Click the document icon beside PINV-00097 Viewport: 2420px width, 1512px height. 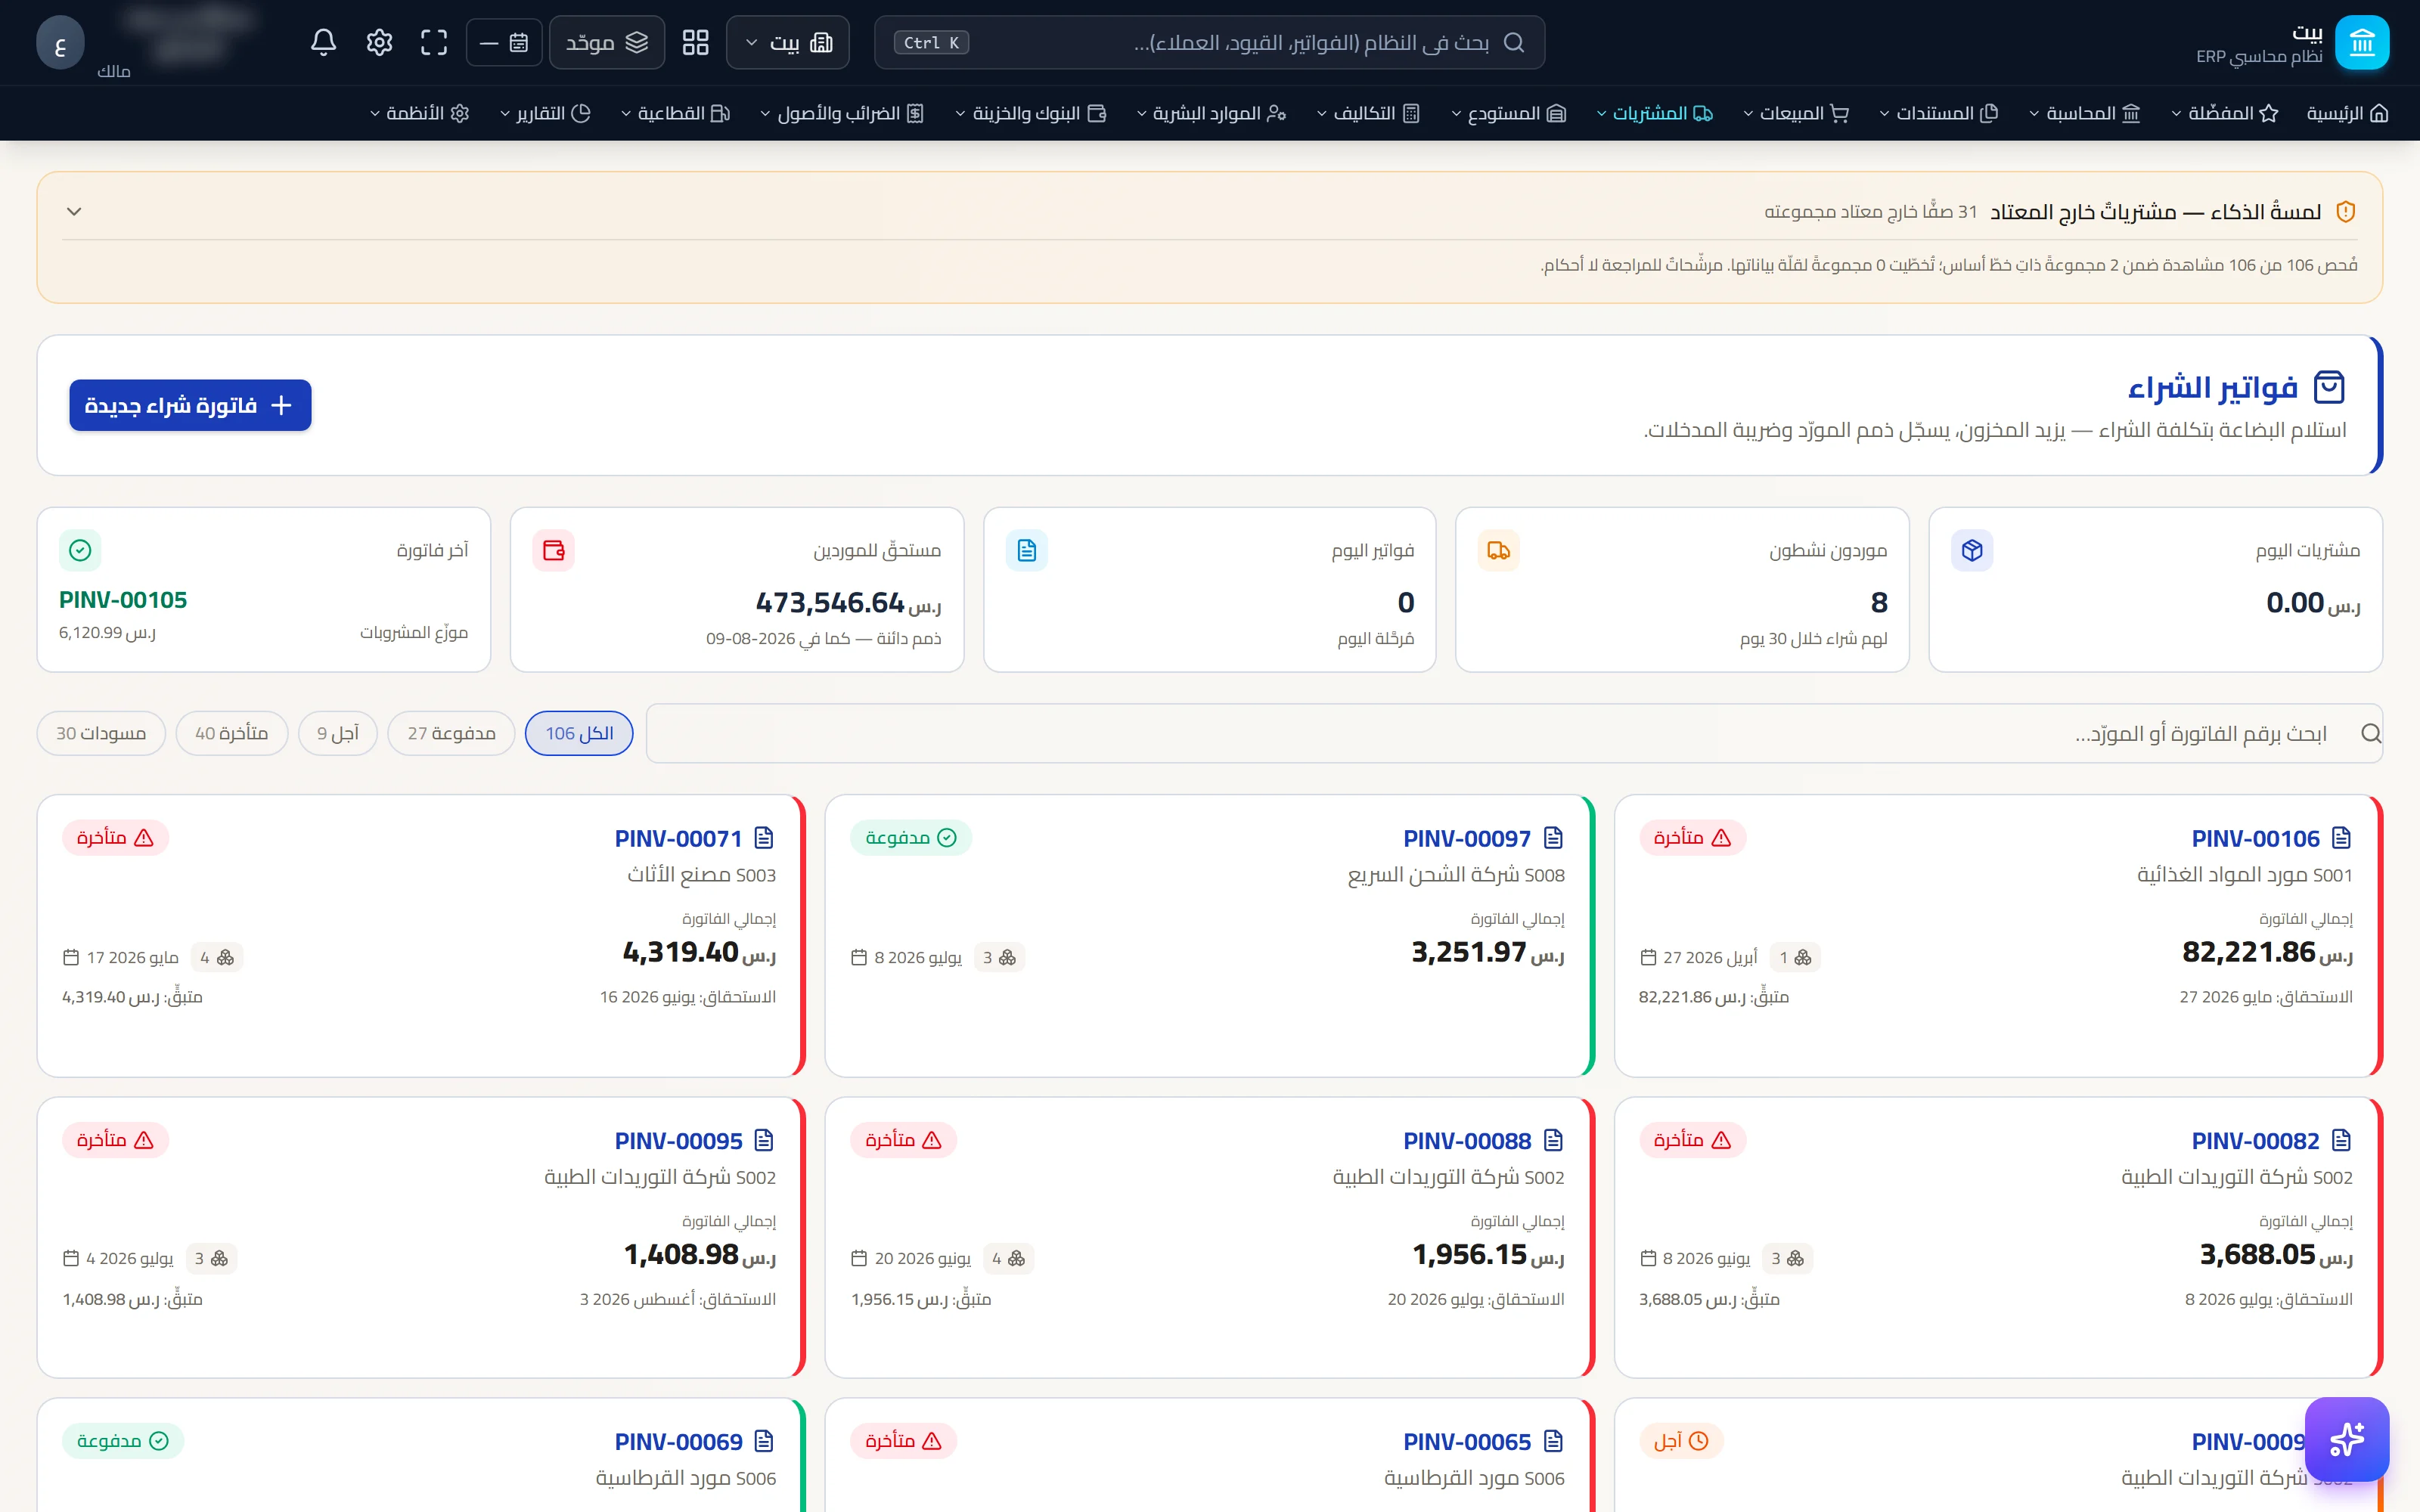[x=1553, y=838]
